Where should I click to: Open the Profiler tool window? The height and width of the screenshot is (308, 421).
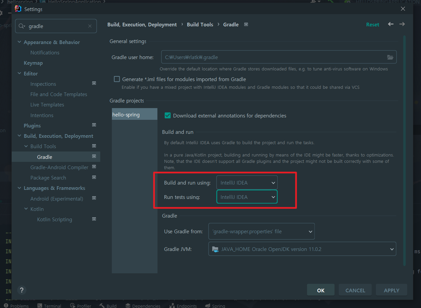(x=81, y=306)
